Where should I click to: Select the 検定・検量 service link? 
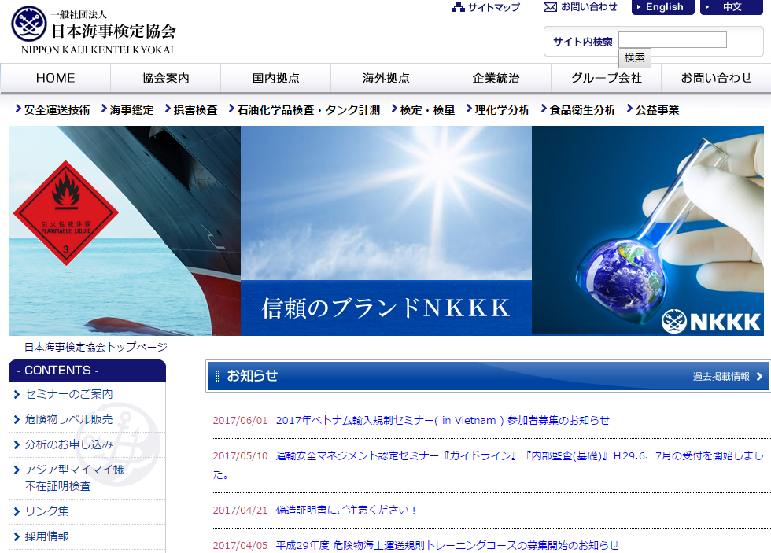point(427,109)
